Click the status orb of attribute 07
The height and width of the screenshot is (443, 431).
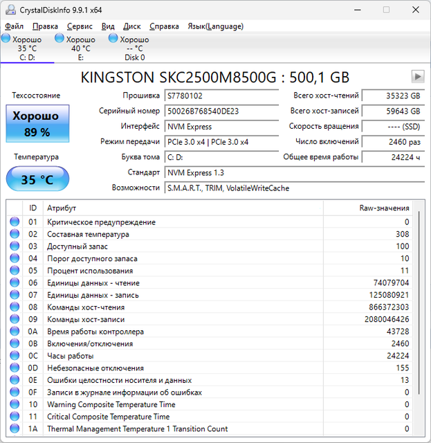pyautogui.click(x=15, y=295)
